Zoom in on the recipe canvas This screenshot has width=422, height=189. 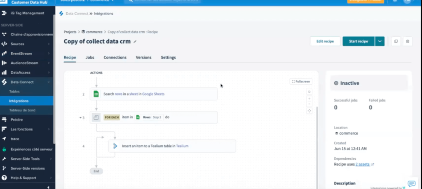point(309,98)
